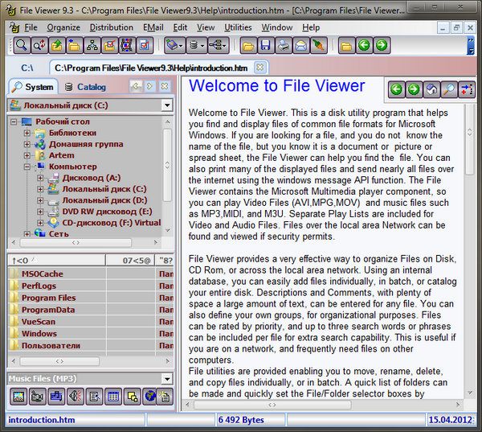Select the C:\ path tab
The height and width of the screenshot is (432, 482).
click(x=27, y=68)
